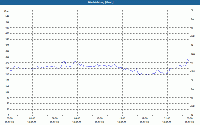Select the 450 y-axis tick label
The width and height of the screenshot is (200, 125).
coord(7,28)
